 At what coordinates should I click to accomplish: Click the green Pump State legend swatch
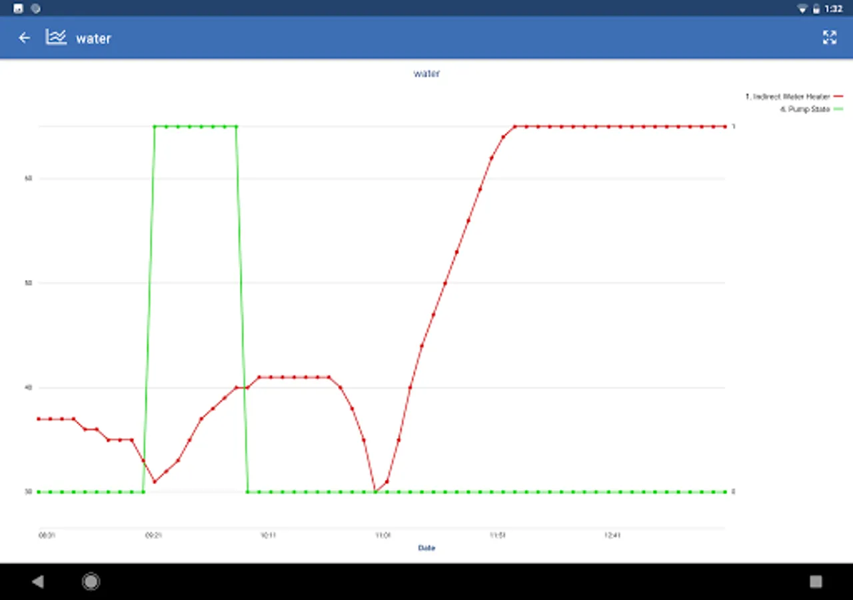point(838,109)
